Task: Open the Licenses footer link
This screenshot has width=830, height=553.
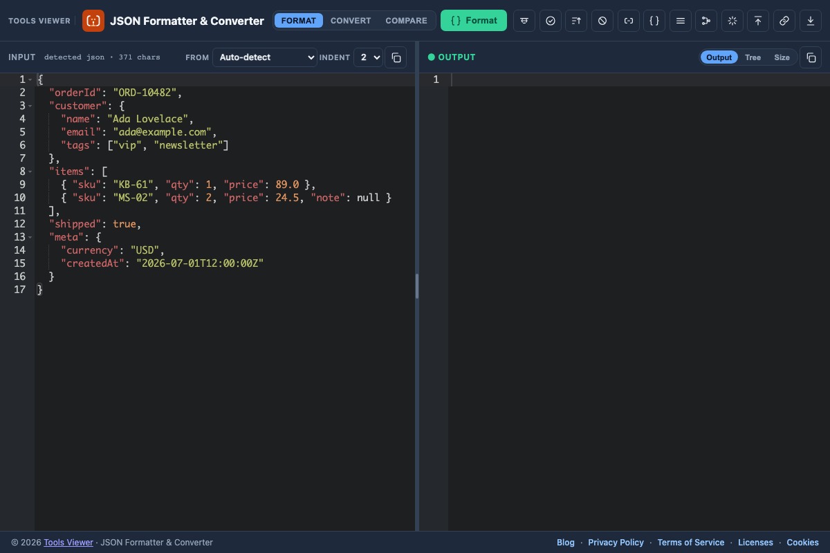Action: point(755,543)
